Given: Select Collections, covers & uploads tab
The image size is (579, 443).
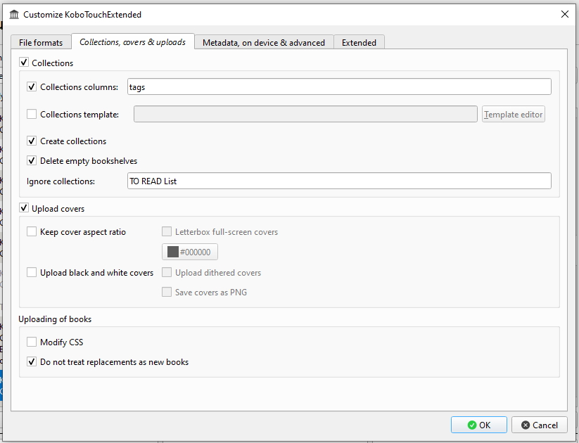Looking at the screenshot, I should (132, 41).
